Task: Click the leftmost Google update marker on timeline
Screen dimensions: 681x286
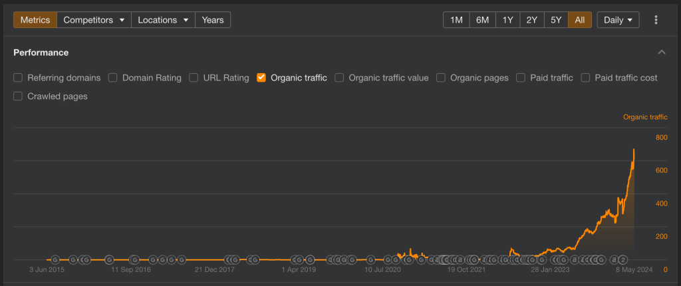Action: click(56, 259)
